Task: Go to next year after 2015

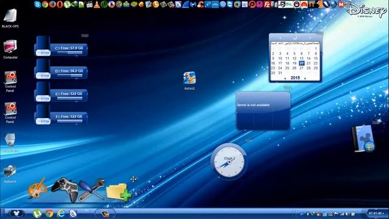Action: (305, 78)
